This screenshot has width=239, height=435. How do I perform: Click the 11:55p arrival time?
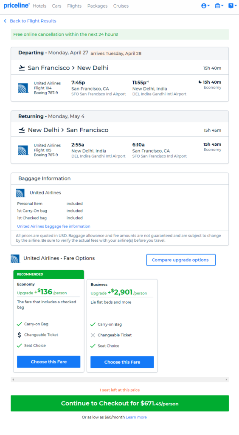pyautogui.click(x=141, y=83)
